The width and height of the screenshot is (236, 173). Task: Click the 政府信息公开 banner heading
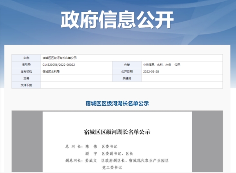click(x=117, y=20)
